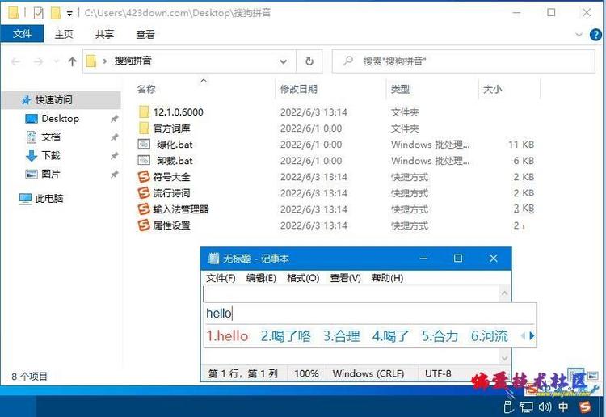Click the 下载 downloads arrow icon
Viewport: 606px width, 417px height.
pos(32,155)
